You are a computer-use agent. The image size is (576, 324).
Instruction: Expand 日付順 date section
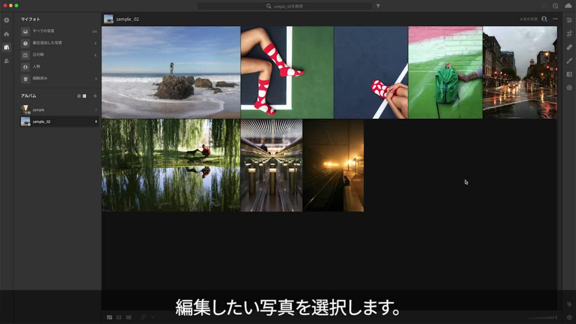(x=95, y=55)
